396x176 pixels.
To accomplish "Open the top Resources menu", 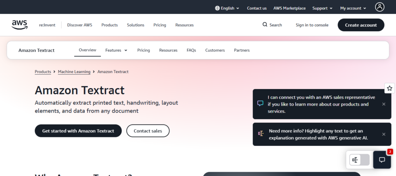I will coord(184,25).
